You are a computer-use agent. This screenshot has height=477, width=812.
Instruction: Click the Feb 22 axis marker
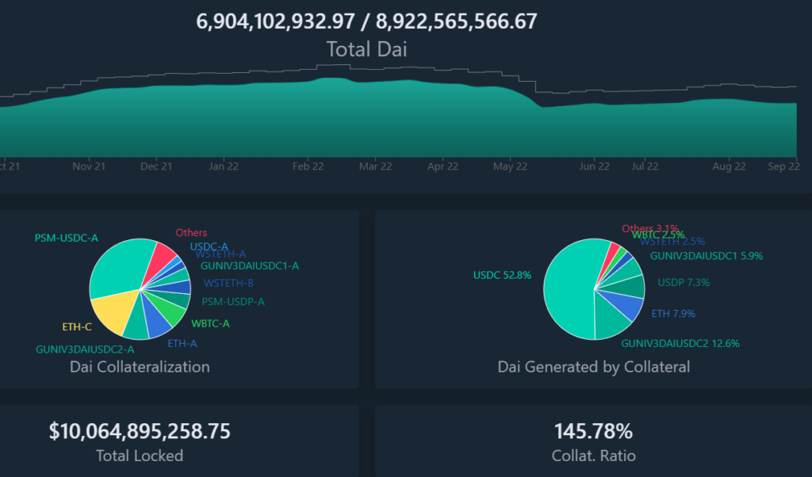[x=308, y=166]
